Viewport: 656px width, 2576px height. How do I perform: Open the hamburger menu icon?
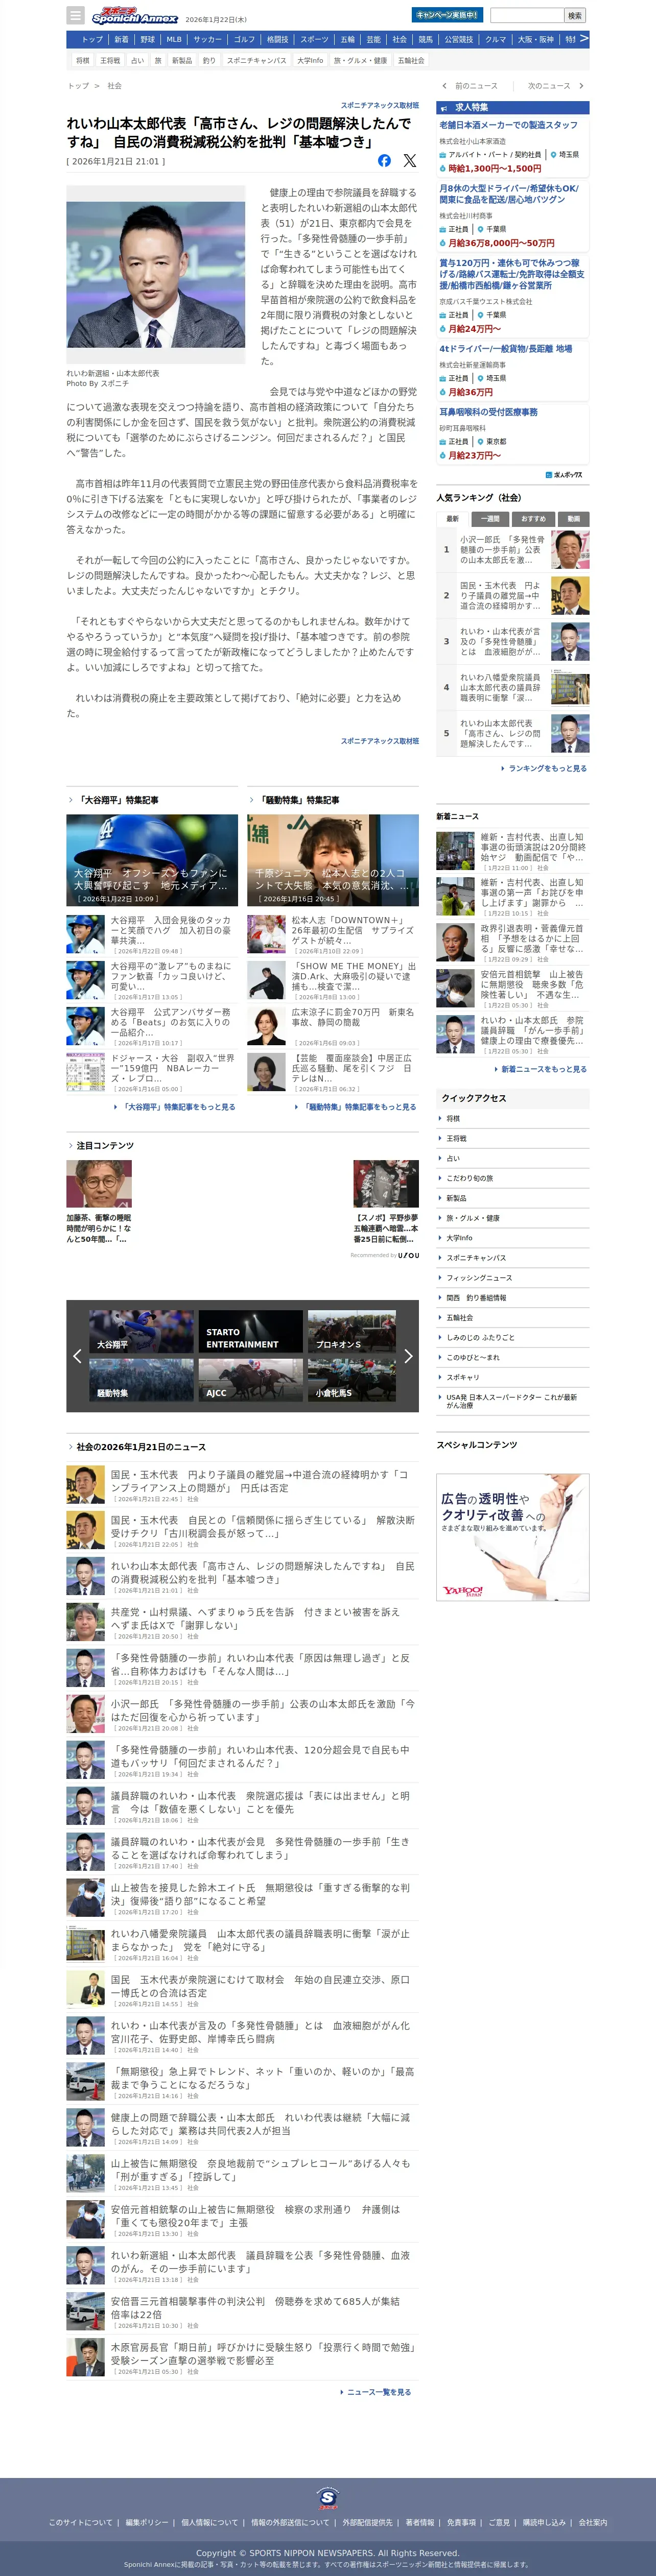[x=75, y=16]
